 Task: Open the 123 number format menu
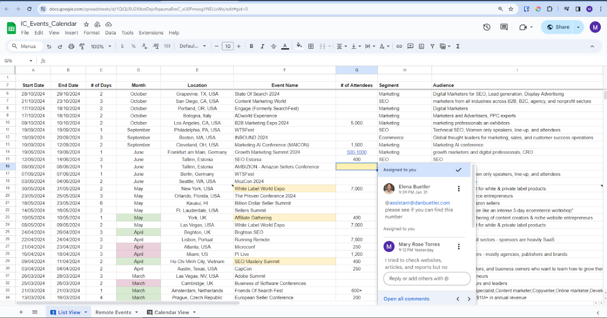[167, 46]
